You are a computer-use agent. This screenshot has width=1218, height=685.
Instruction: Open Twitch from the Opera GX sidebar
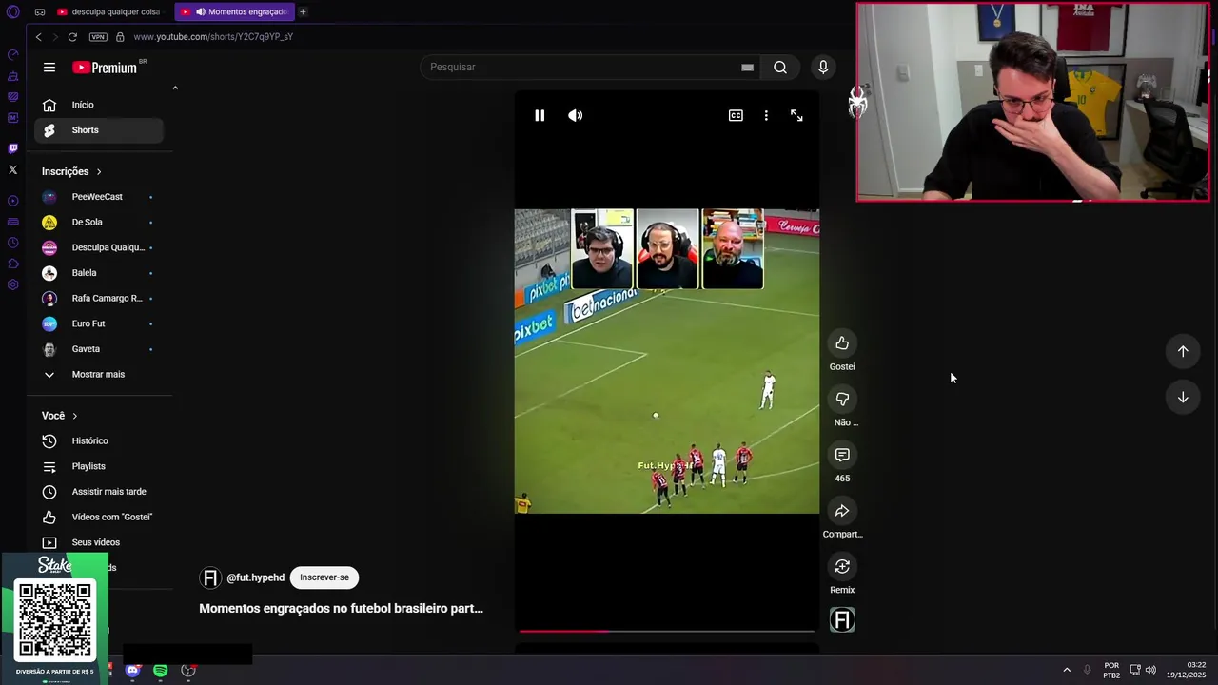point(12,148)
